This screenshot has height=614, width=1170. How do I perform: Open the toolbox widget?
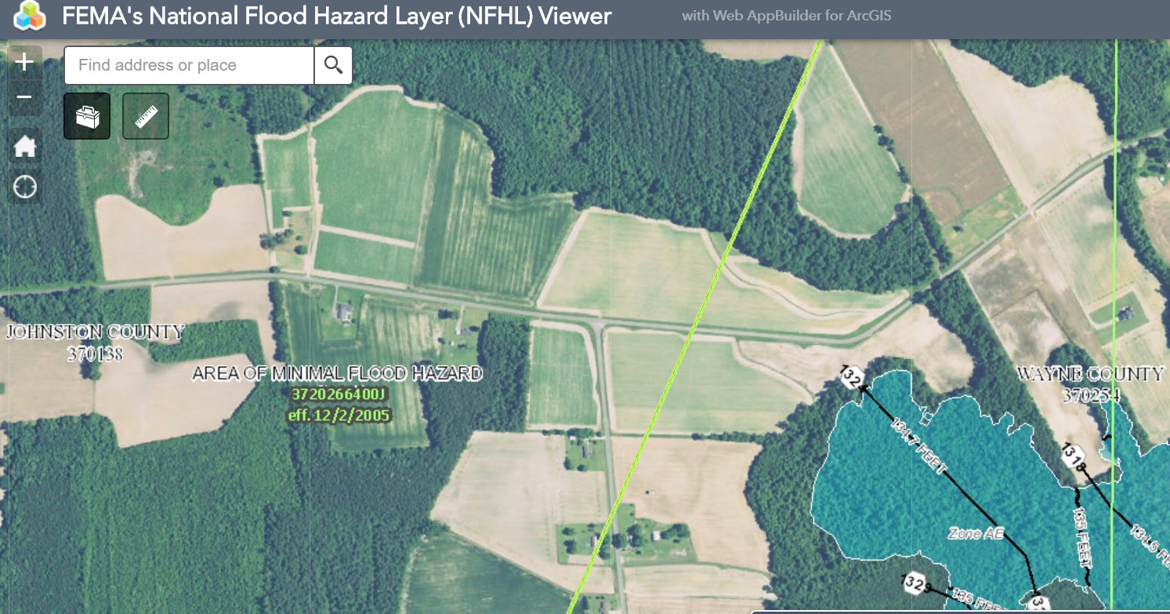[87, 116]
